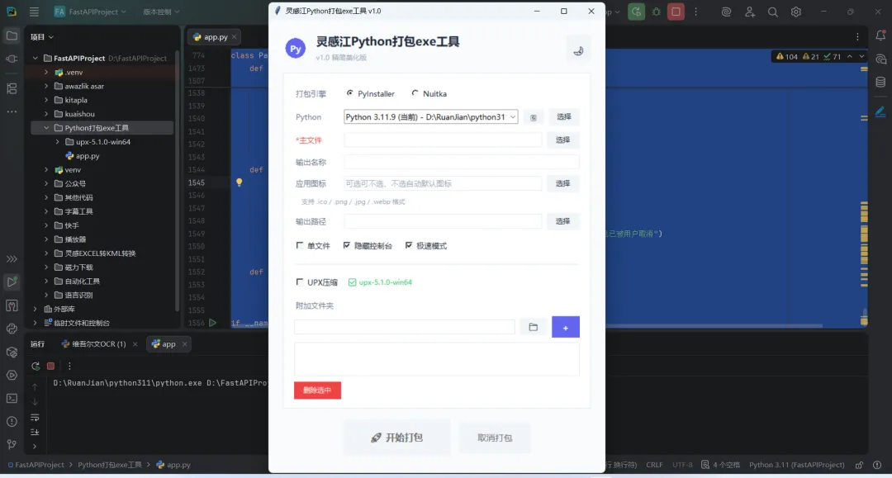Click the green rerun icon in the PyCharm toolbar
Screen dimensions: 892x478
636,12
